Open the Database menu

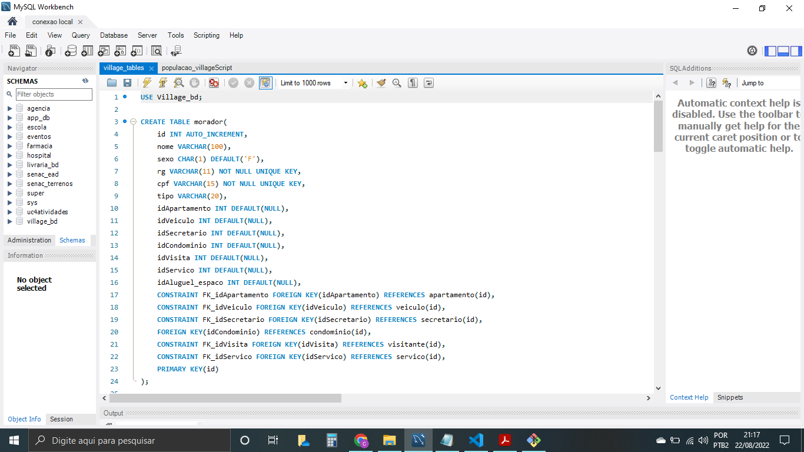pyautogui.click(x=114, y=35)
